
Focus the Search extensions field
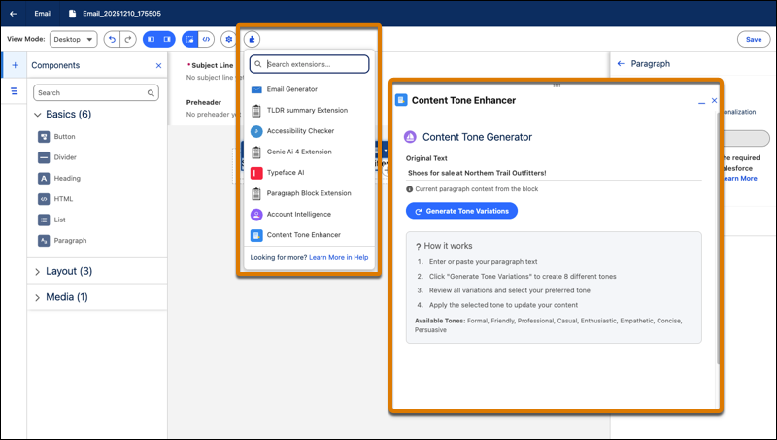(x=310, y=64)
